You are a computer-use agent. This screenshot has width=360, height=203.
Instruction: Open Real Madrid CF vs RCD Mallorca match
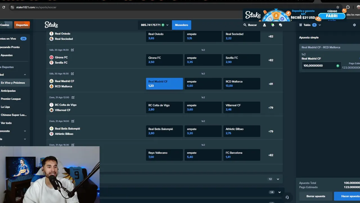click(65, 84)
